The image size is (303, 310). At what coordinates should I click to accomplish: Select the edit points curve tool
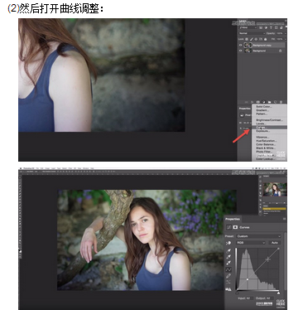click(228, 269)
